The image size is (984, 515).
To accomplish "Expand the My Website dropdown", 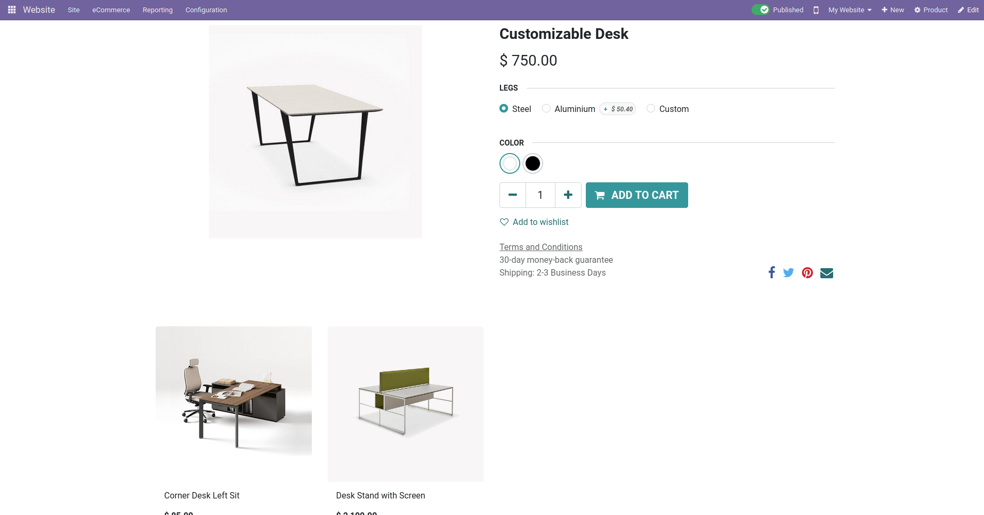I will [x=850, y=10].
